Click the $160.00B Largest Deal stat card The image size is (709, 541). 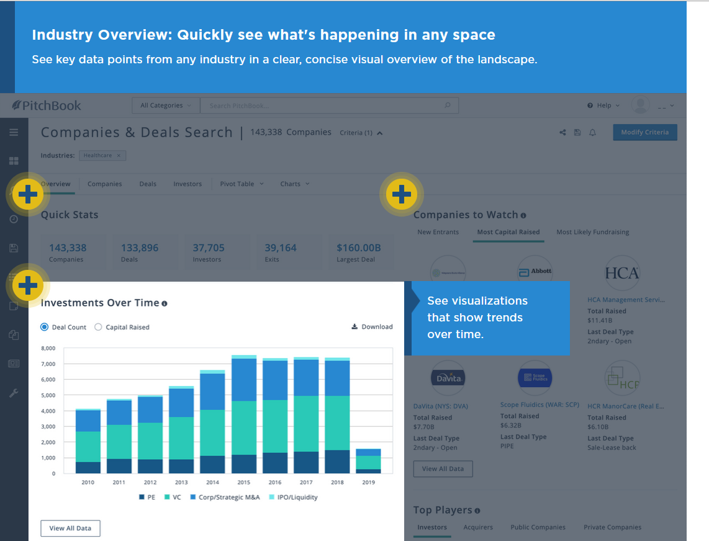[361, 252]
